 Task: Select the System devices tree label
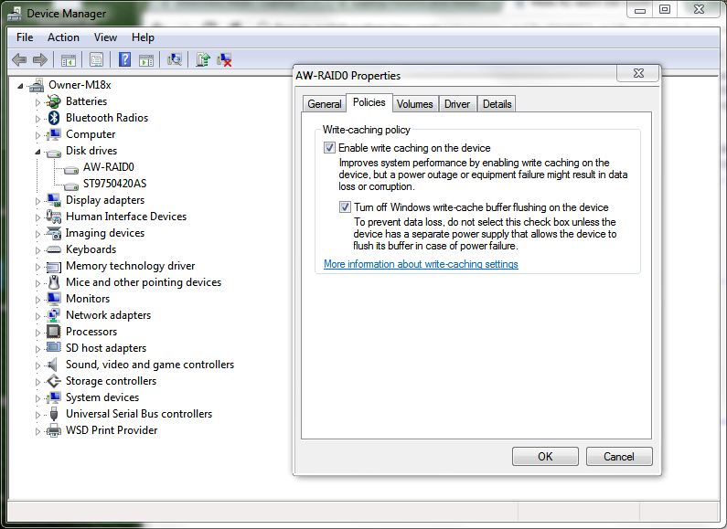coord(102,397)
